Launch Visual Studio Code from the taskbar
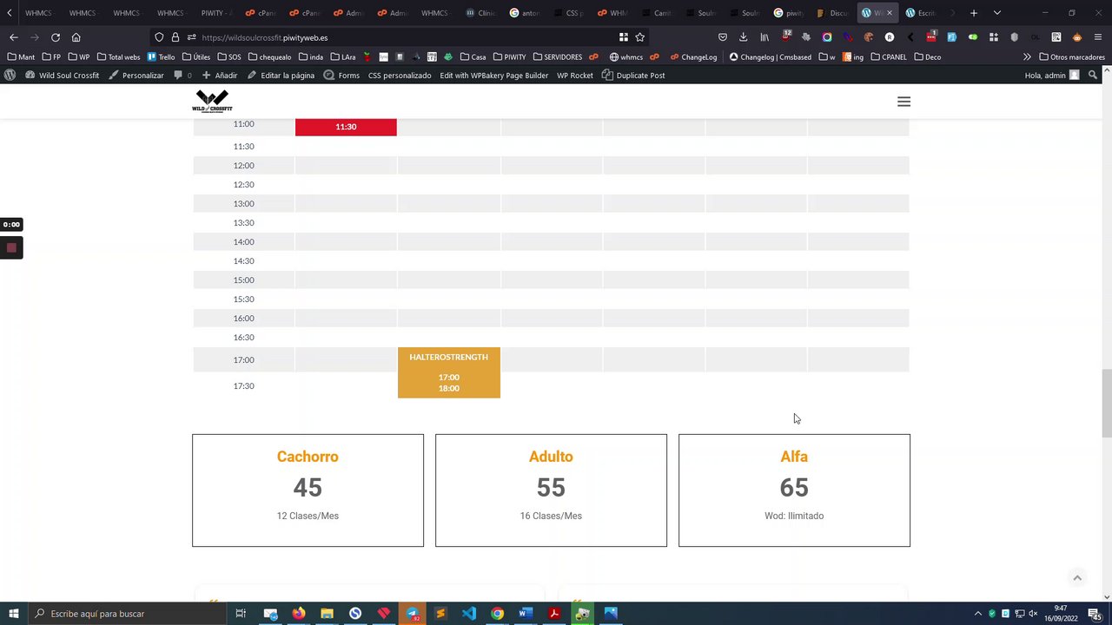1112x625 pixels. [469, 614]
